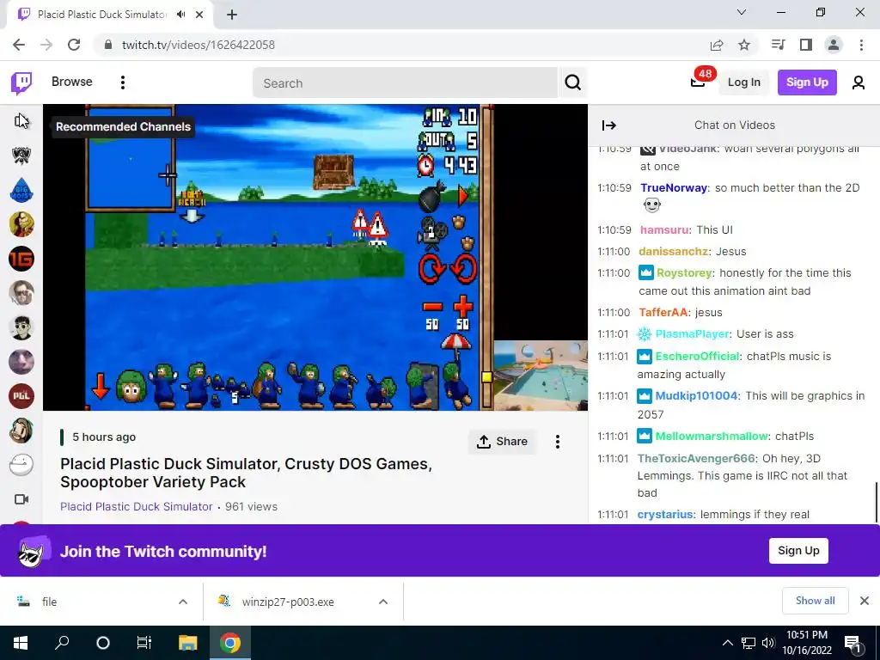
Task: Open the white round smiley-face channel avatar
Action: [21, 465]
